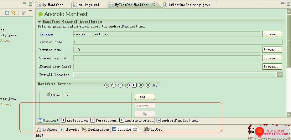Open the Javadoc view tab
Image resolution: width=291 pixels, height=140 pixels.
70,129
